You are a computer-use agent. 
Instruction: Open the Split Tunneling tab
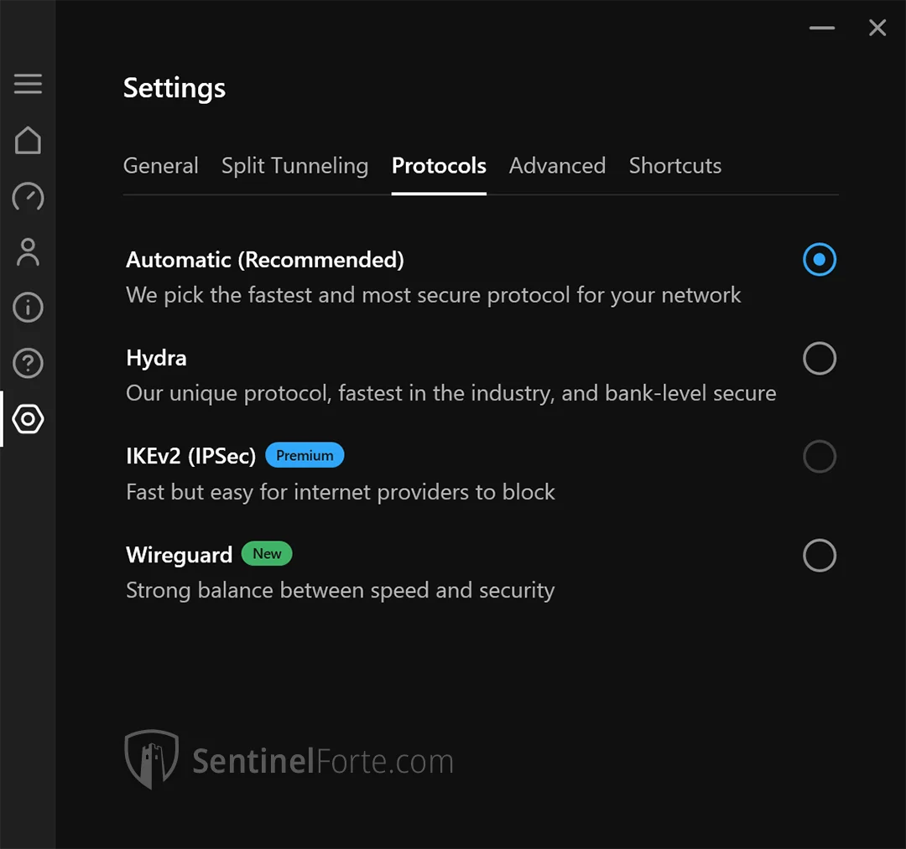[294, 166]
